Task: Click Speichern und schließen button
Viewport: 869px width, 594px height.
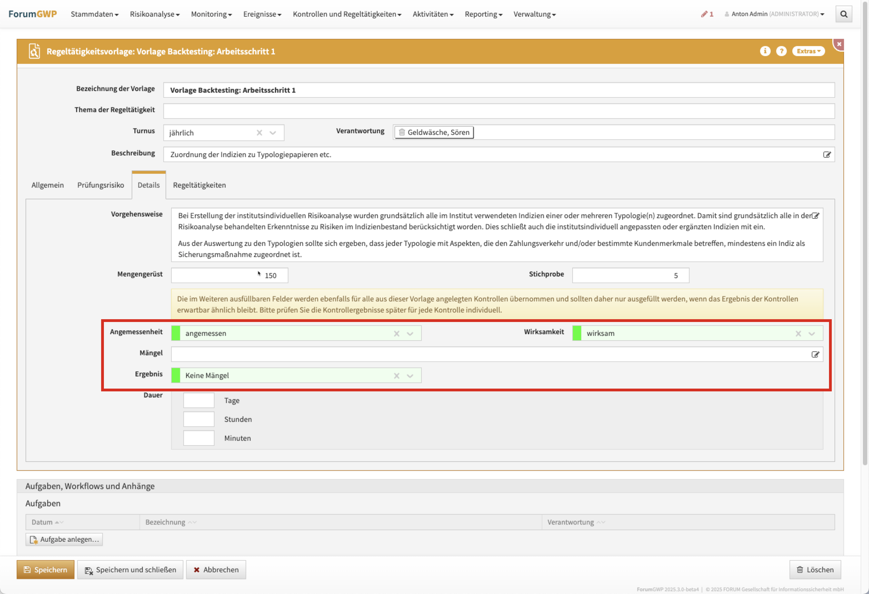Action: pos(130,570)
